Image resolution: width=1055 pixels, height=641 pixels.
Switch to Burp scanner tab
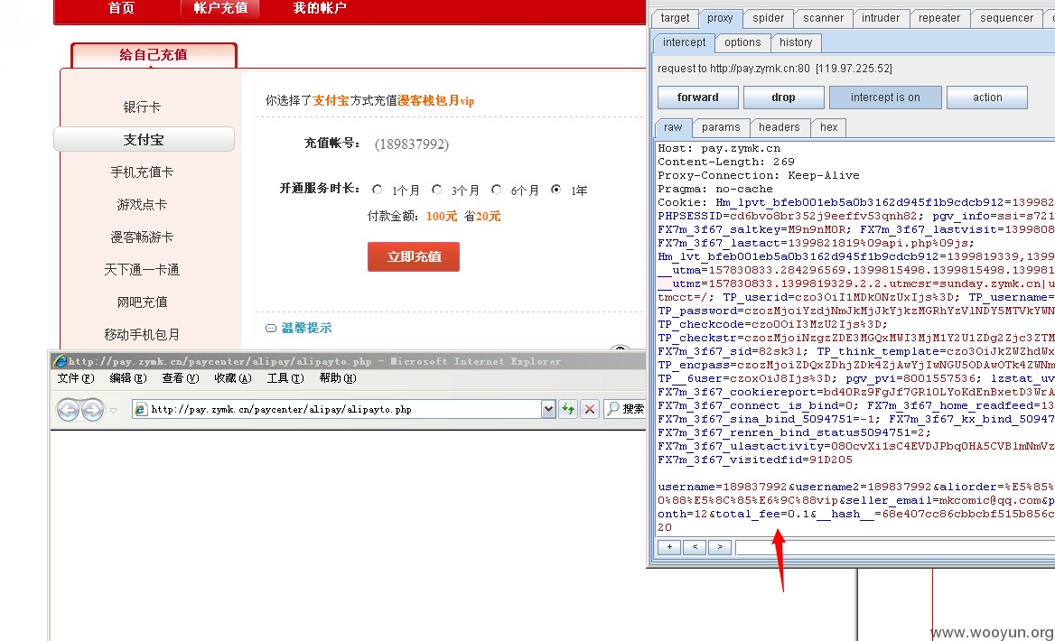(x=823, y=18)
